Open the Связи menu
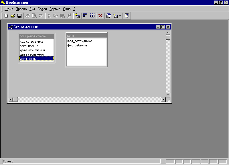Image resolution: width=229 pixels, height=165 pixels. pos(42,9)
